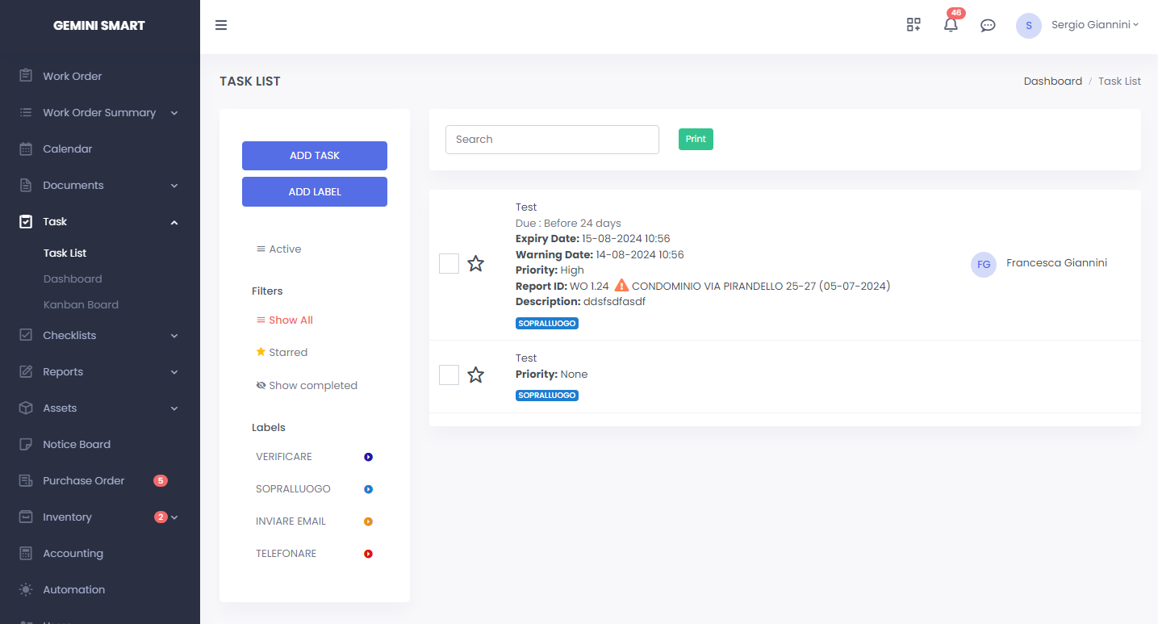Expand the Inventory submenu chevron
The image size is (1158, 624).
[174, 517]
